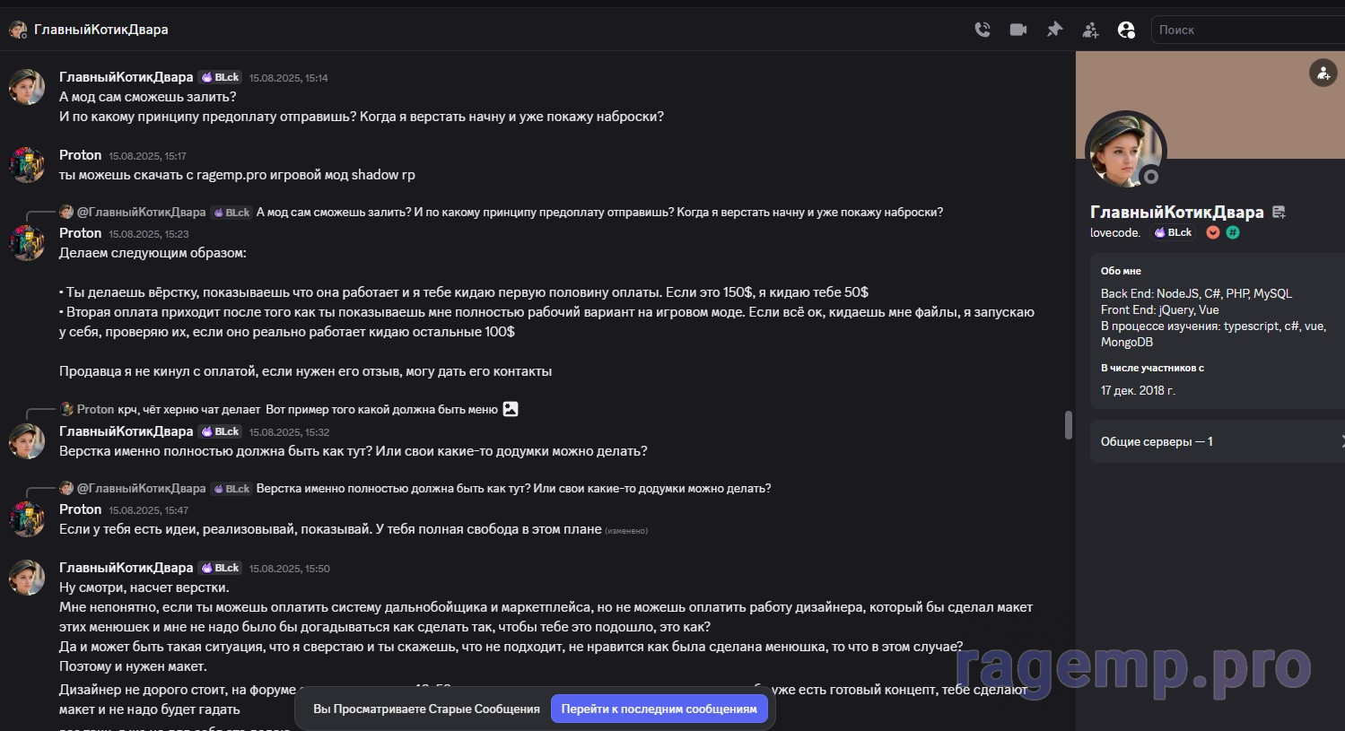The image size is (1345, 731).
Task: Click 'Делаем следующим образом:' message line
Action: (x=153, y=253)
